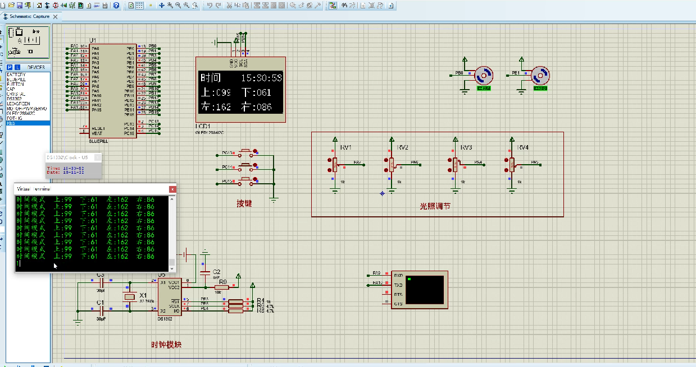Click the Cut scissors icon

point(230,5)
